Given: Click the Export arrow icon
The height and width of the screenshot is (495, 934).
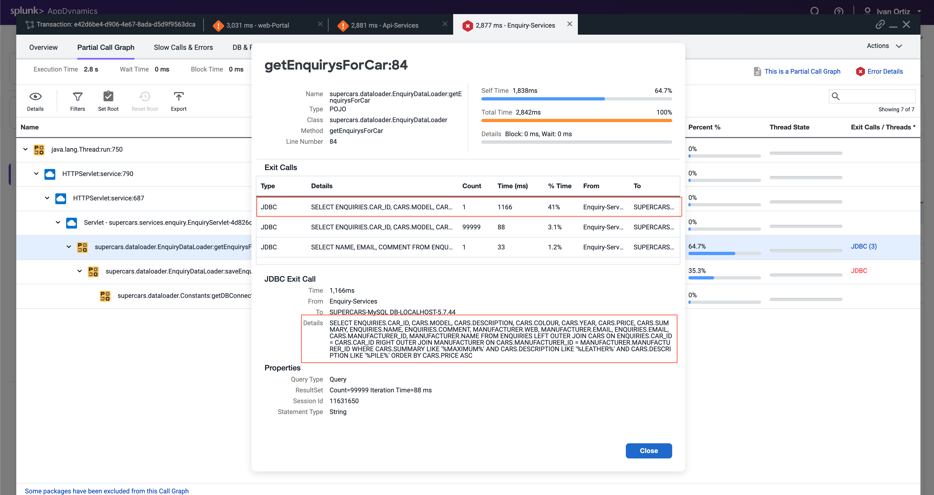Looking at the screenshot, I should tap(178, 97).
